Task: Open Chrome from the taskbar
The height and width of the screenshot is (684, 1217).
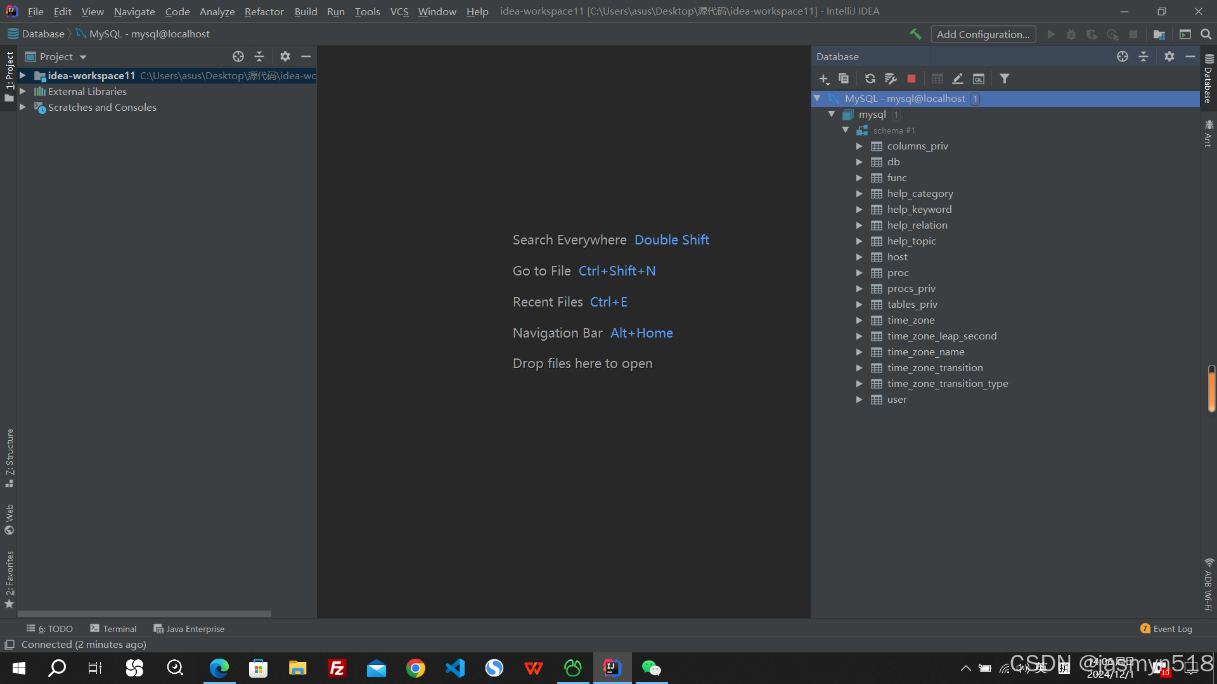Action: 416,668
